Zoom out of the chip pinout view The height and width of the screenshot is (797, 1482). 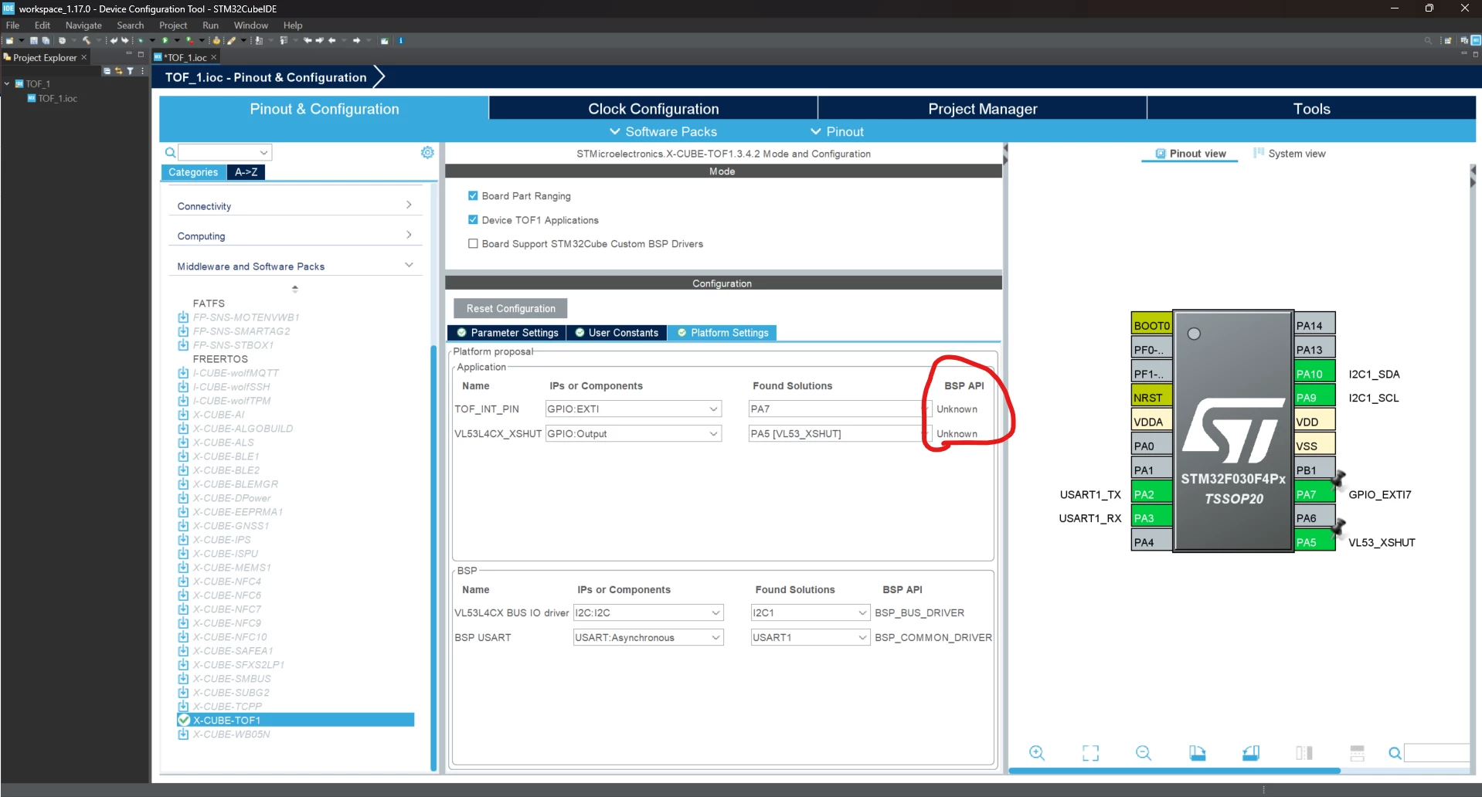(1144, 753)
